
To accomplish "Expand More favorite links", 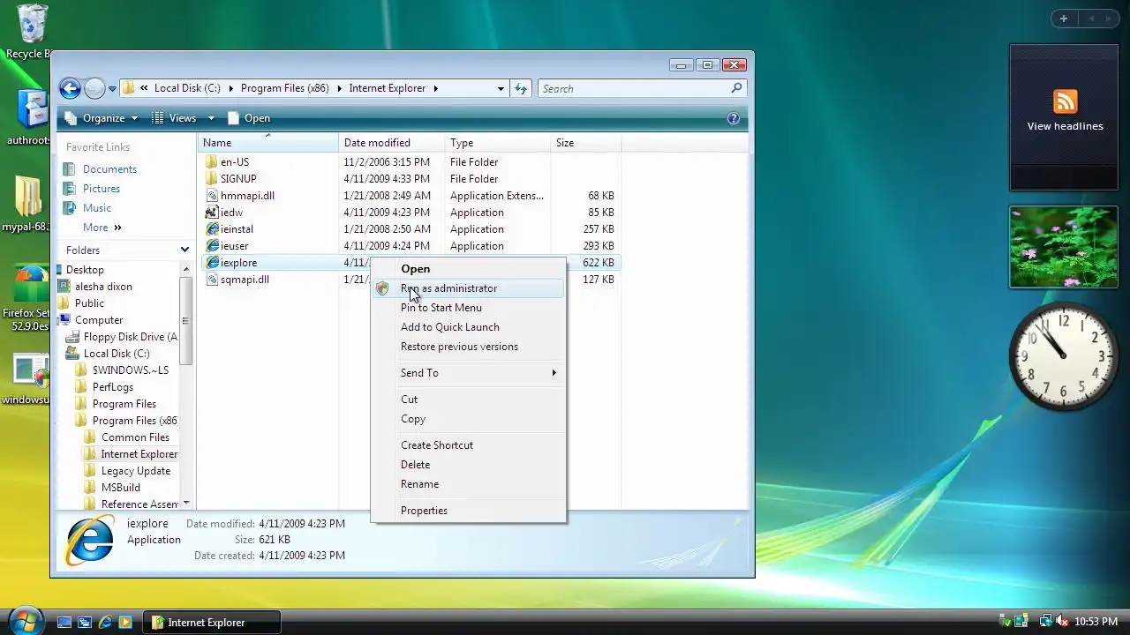I will pos(102,228).
